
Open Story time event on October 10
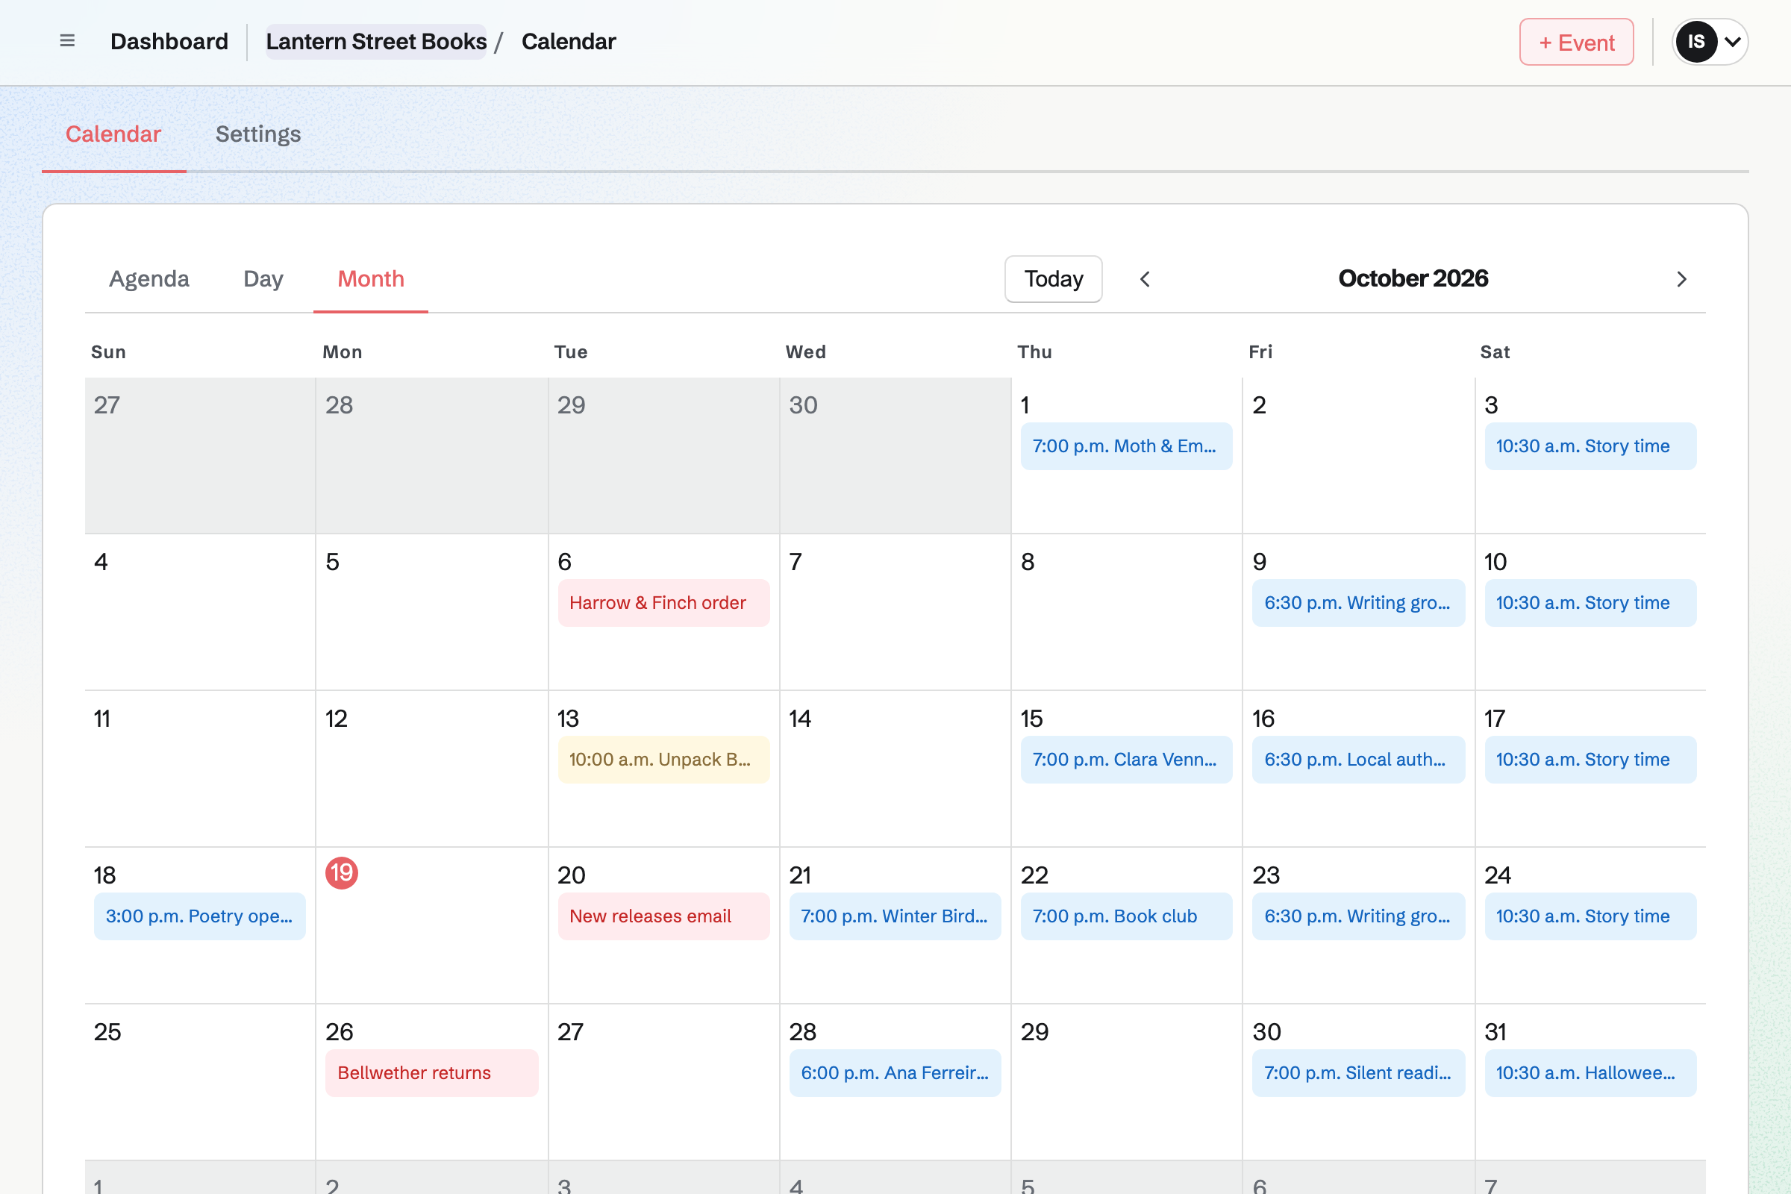[1590, 603]
